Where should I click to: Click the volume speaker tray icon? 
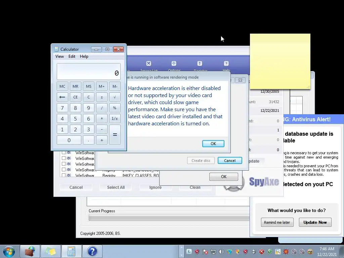(x=221, y=252)
